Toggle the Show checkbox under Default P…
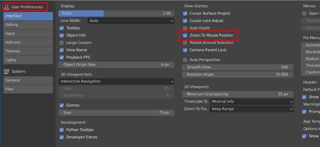 coord(304,97)
